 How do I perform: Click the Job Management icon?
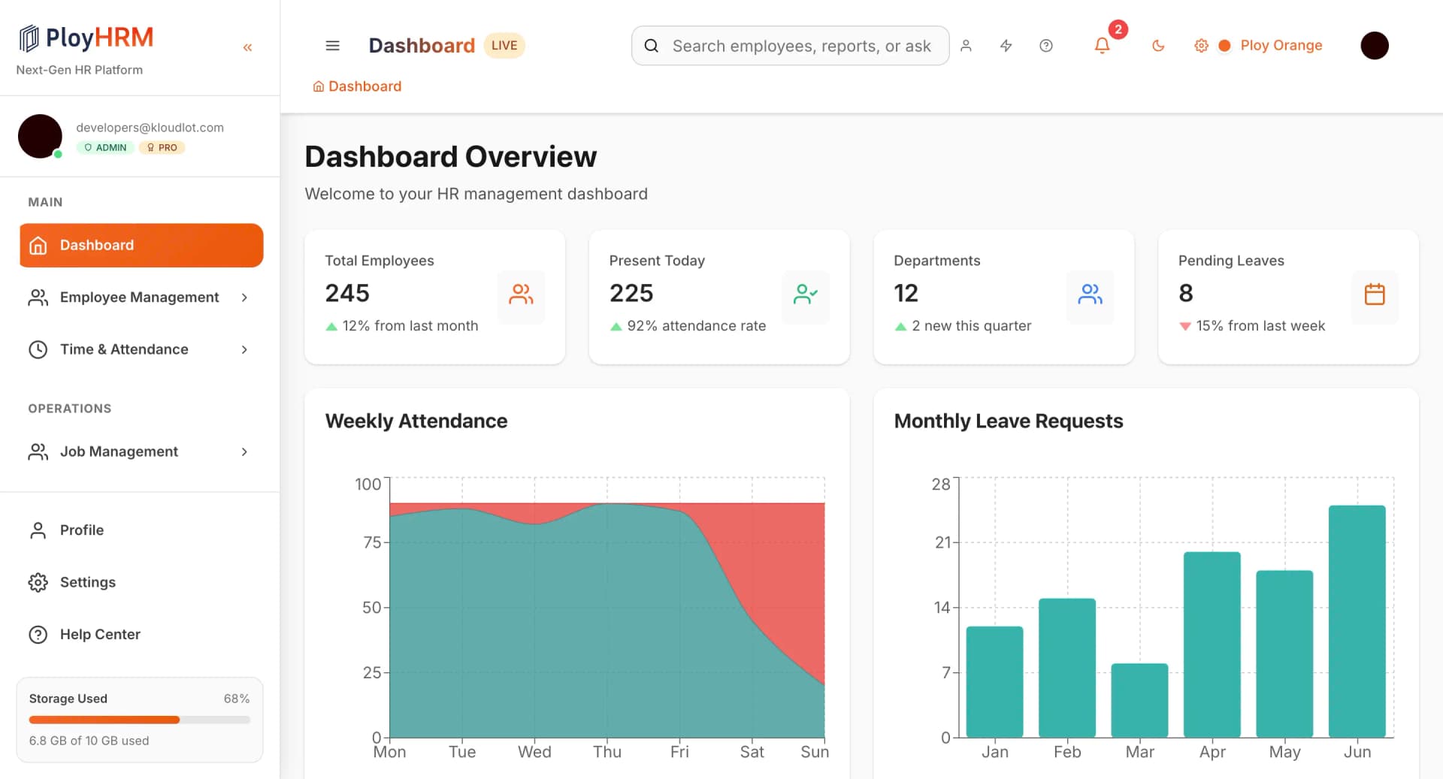38,451
